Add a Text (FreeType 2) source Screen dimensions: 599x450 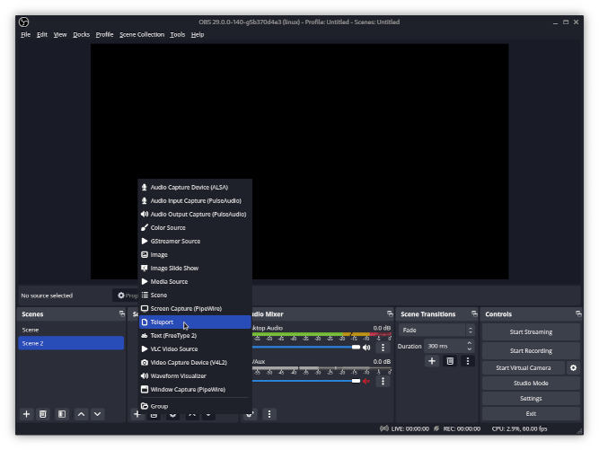click(195, 335)
